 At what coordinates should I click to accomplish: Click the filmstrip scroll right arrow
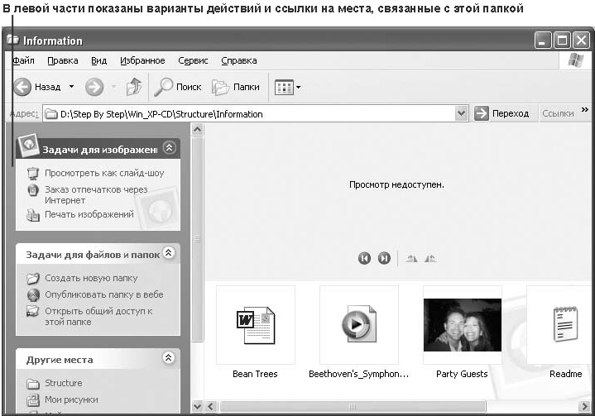click(585, 407)
